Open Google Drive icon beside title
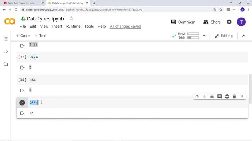This screenshot has width=252, height=141. [23, 19]
